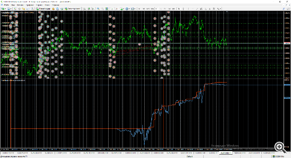Open the Справка menu
Viewport: 291px width, 158px height.
[55, 5]
